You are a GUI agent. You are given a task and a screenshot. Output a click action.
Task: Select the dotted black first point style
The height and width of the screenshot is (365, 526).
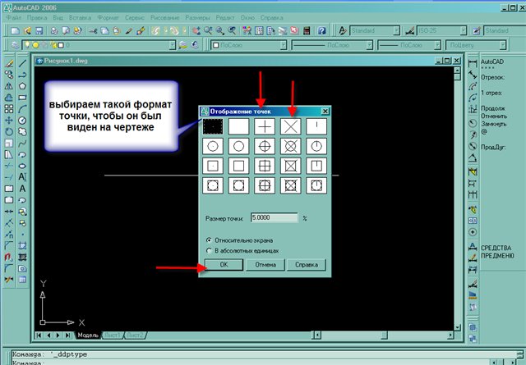[x=213, y=126]
